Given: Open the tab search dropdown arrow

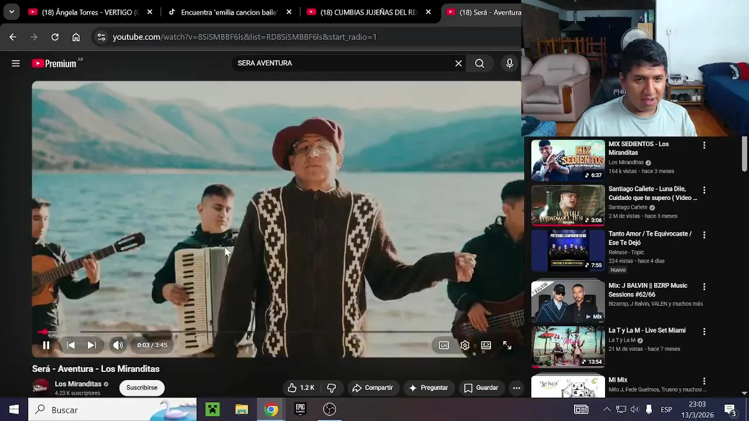Looking at the screenshot, I should pyautogui.click(x=11, y=12).
